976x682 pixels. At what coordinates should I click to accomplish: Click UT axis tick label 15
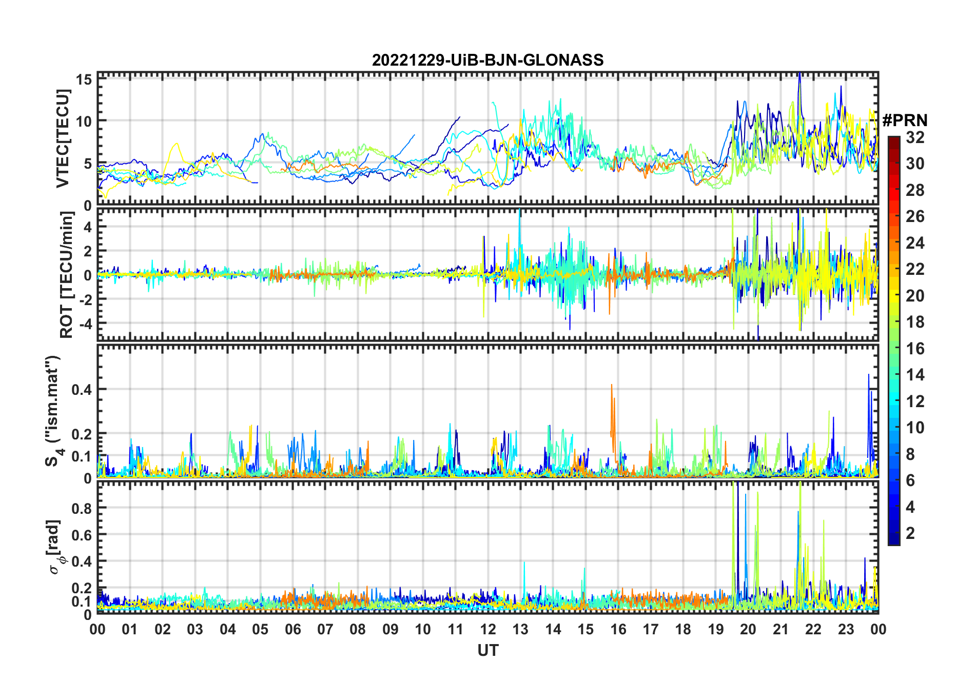585,629
